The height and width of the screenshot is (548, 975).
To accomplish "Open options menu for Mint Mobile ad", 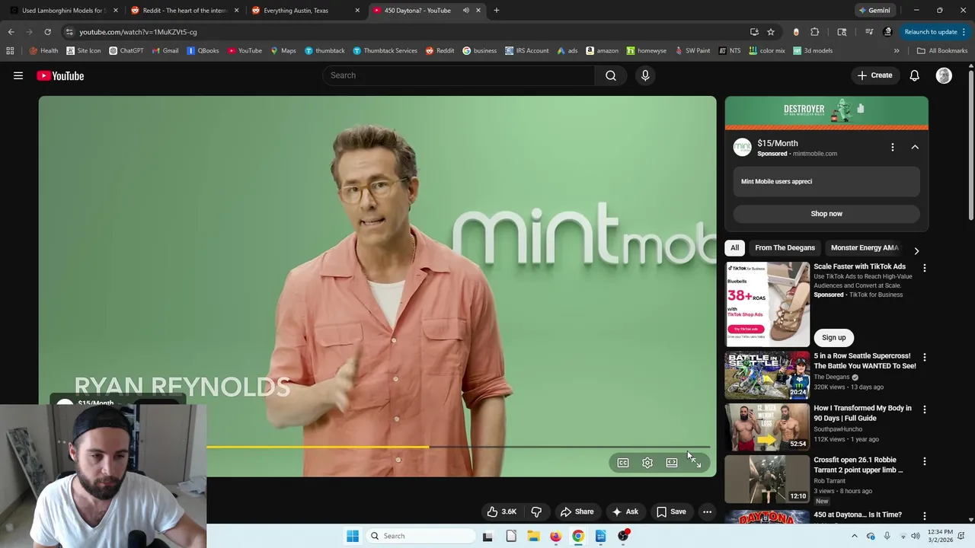I will 893,147.
